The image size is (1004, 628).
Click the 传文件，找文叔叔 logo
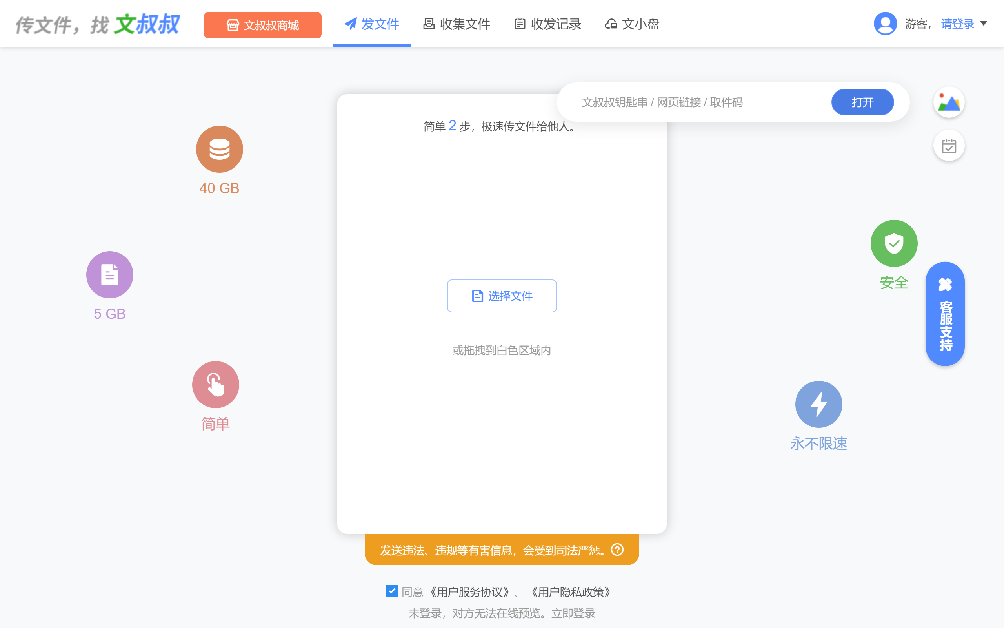tap(98, 24)
